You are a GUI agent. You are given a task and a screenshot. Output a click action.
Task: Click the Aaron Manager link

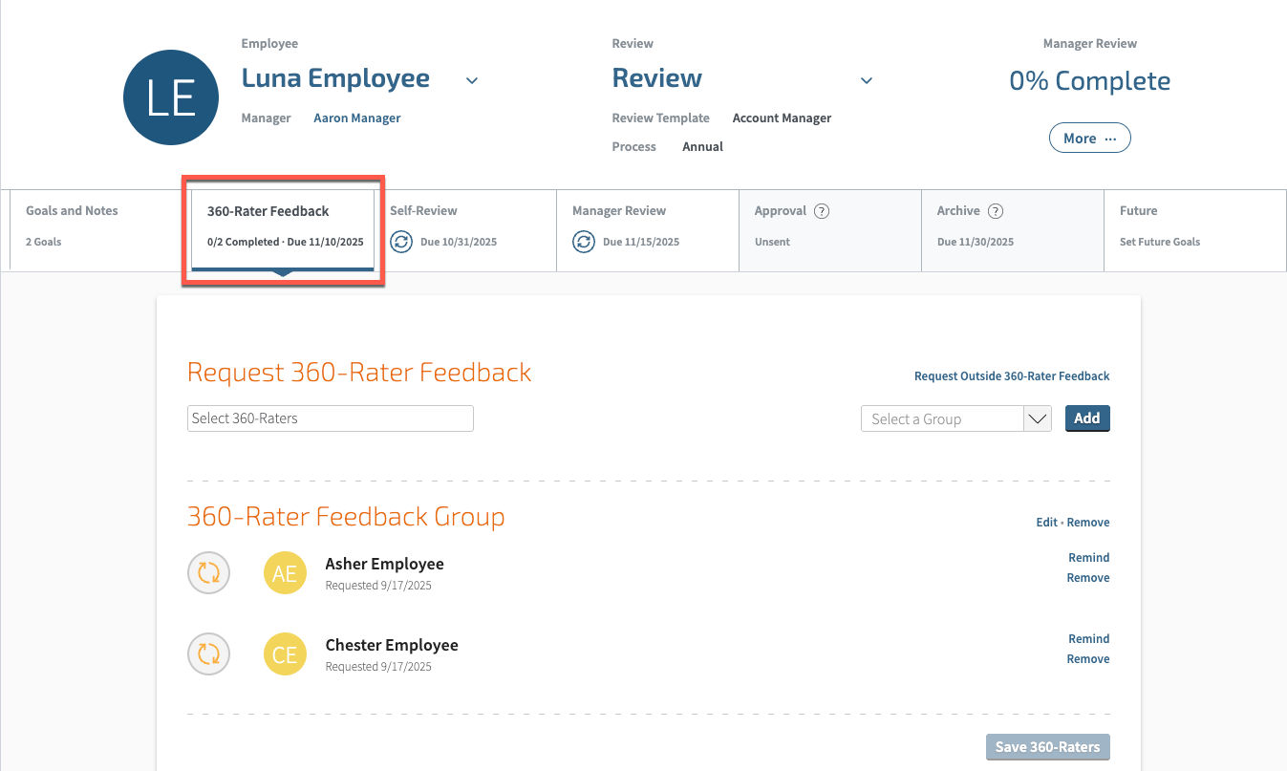point(357,118)
